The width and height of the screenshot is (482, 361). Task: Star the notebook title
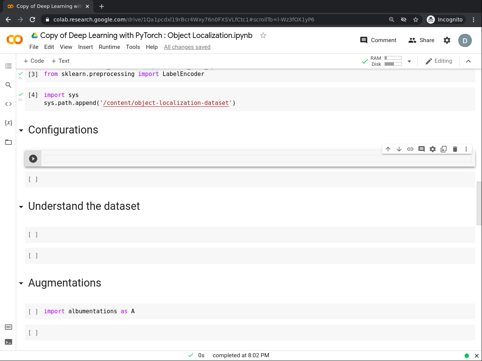263,35
